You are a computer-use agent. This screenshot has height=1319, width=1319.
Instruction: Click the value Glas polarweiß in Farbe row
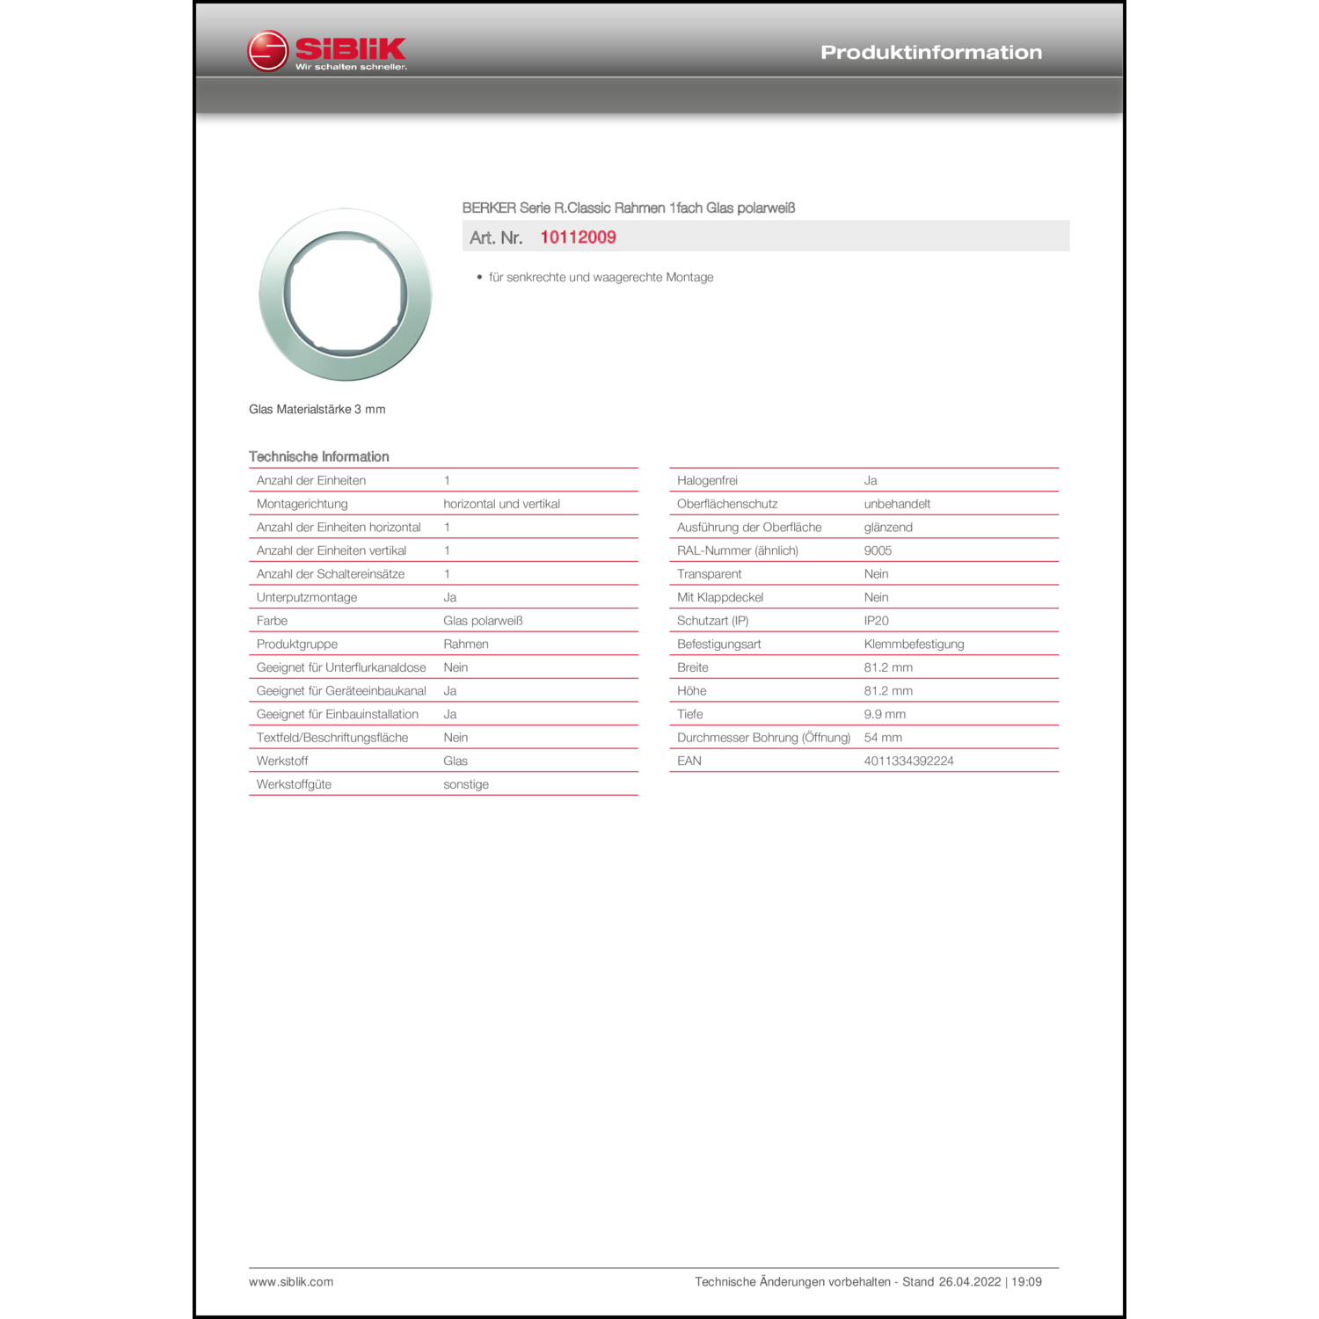pos(484,621)
